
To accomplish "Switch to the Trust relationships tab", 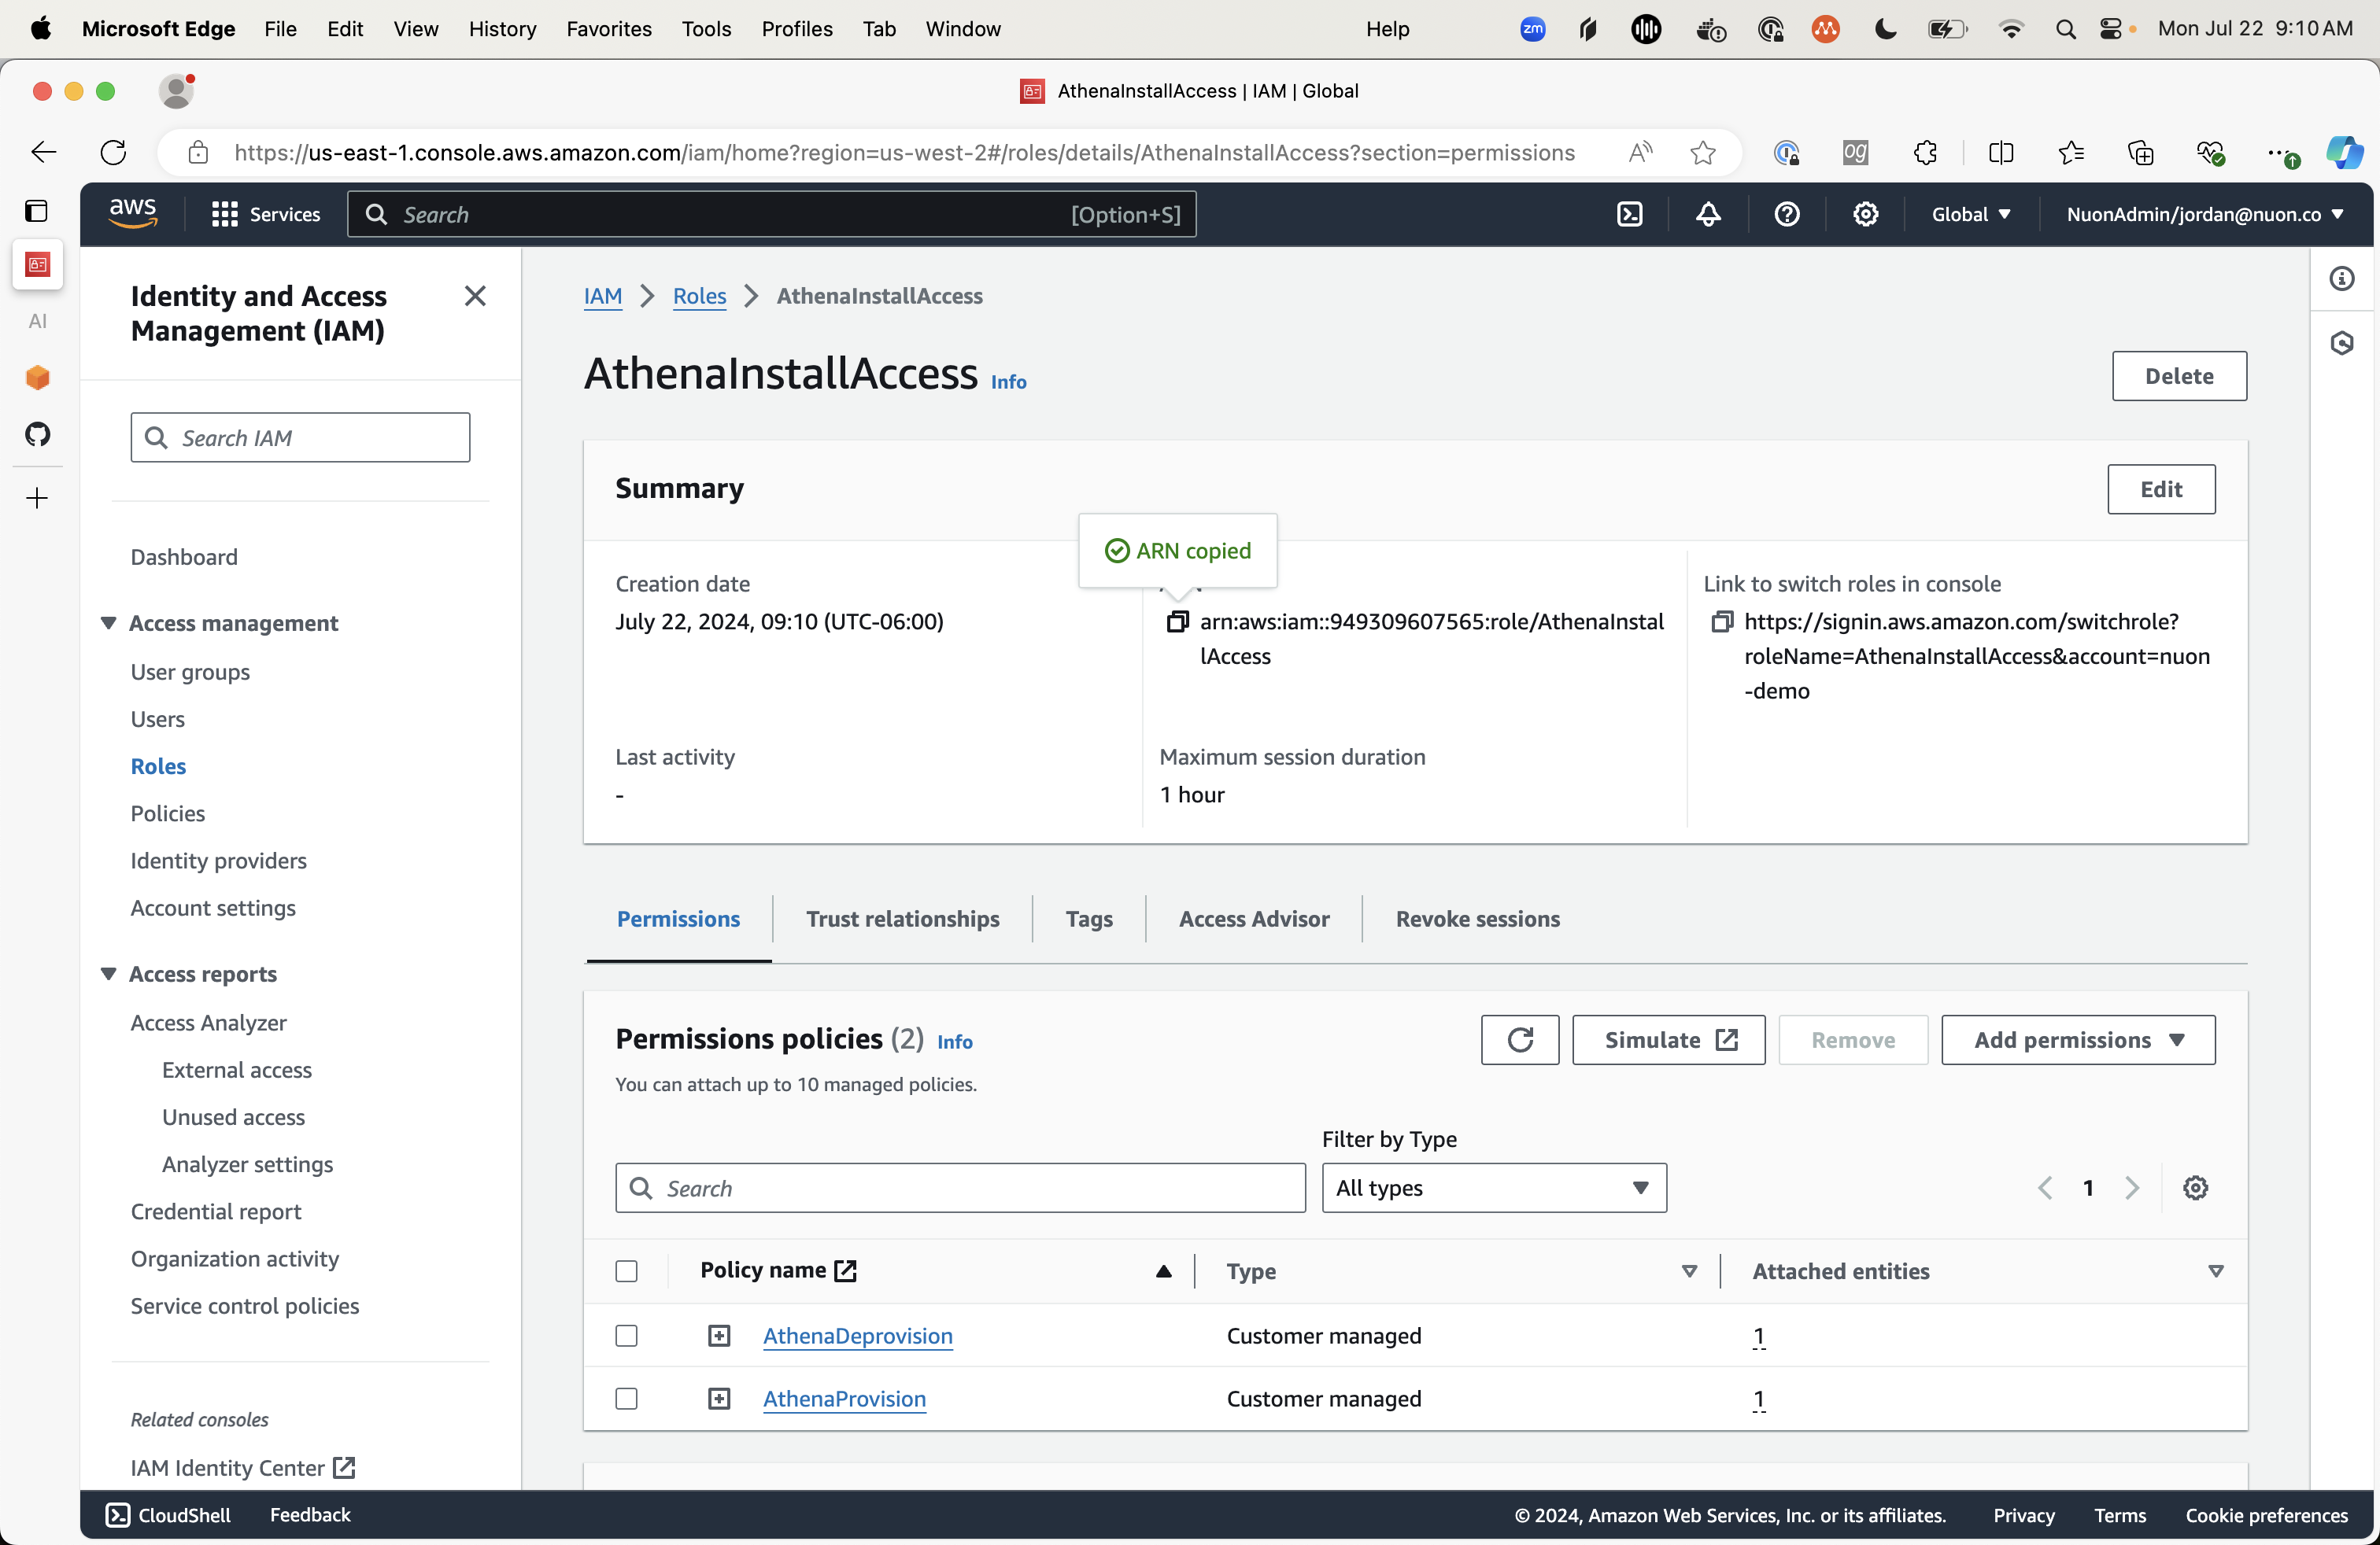I will (902, 918).
